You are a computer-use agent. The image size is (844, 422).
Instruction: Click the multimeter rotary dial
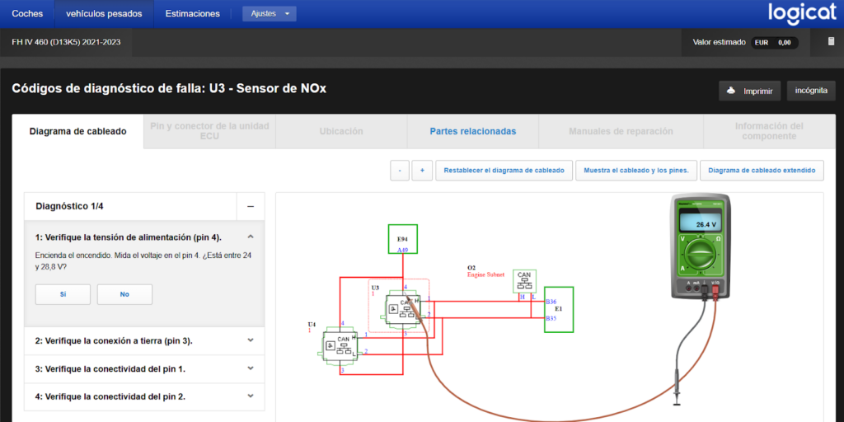700,256
